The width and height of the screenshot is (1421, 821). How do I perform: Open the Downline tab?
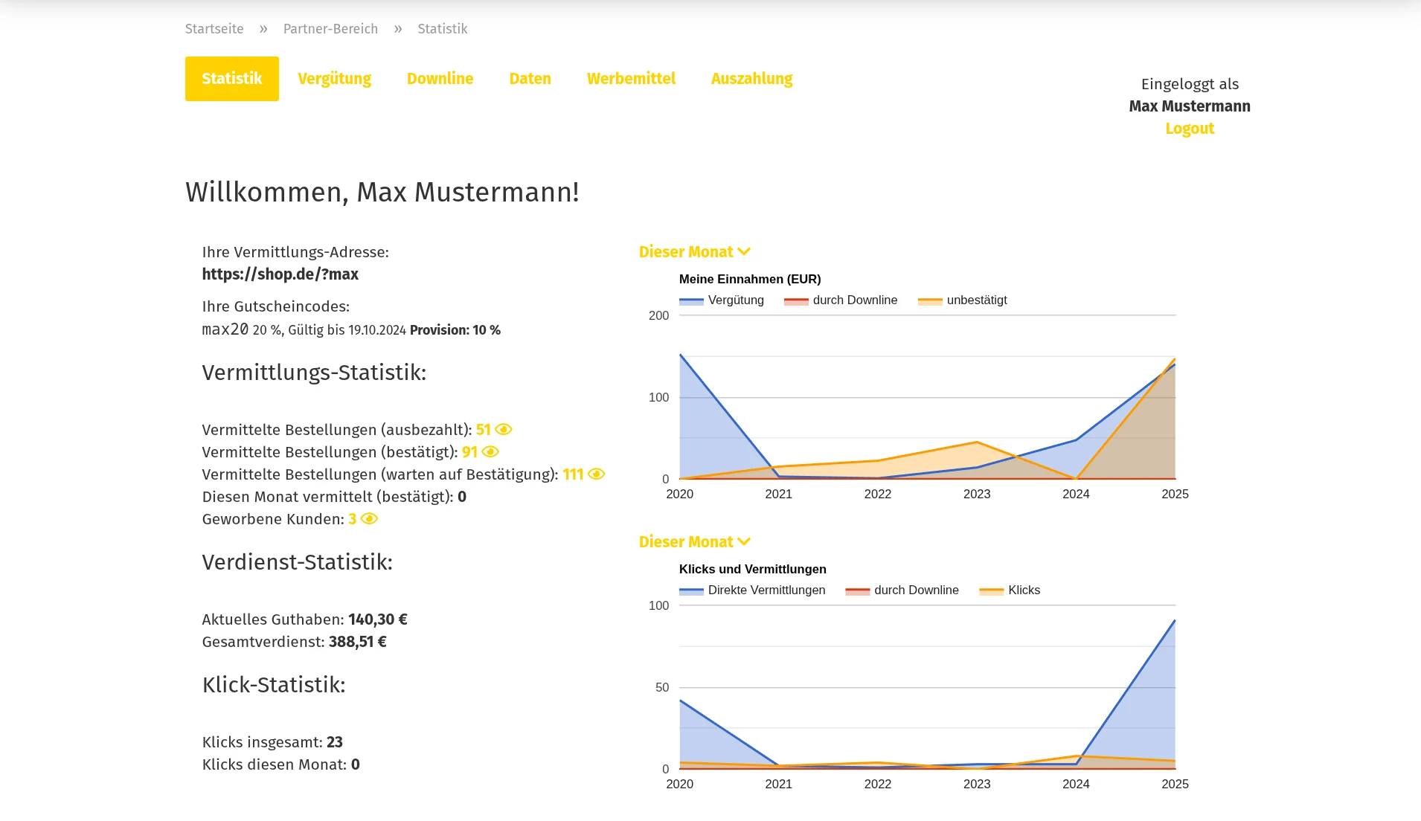[440, 79]
